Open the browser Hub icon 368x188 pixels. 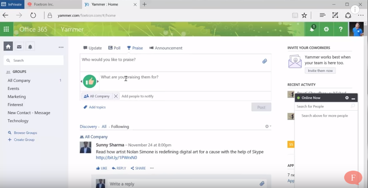tap(323, 15)
